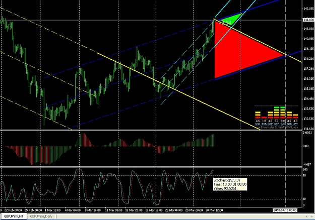Click the USD label in currency meter

[x=258, y=124]
